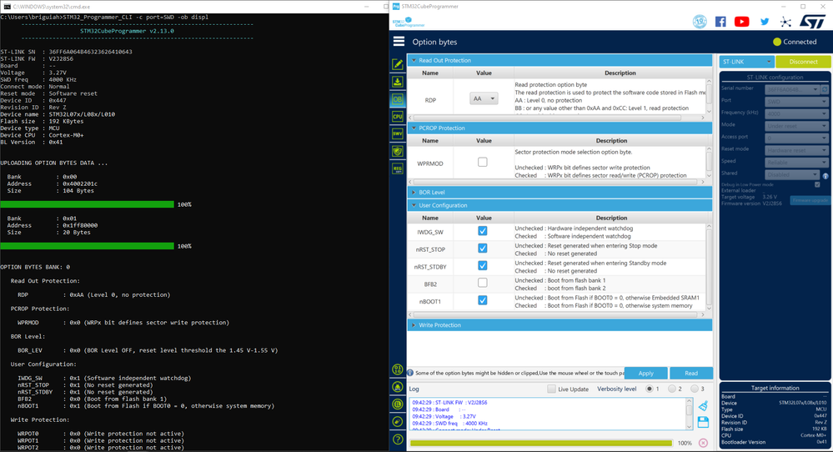Screen dimensions: 833x452
Task: Click the Read button
Action: click(691, 373)
